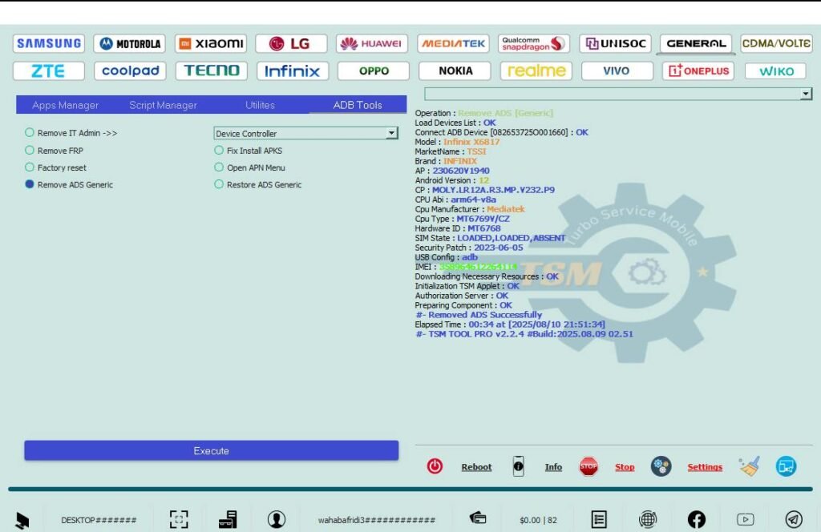Switch to the Apps Manager tab
821x532 pixels.
point(65,105)
